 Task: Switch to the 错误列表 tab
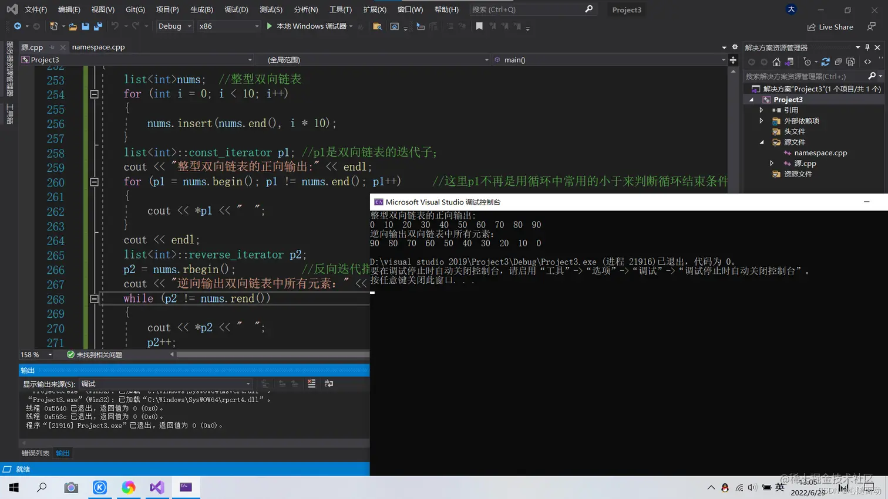point(36,453)
